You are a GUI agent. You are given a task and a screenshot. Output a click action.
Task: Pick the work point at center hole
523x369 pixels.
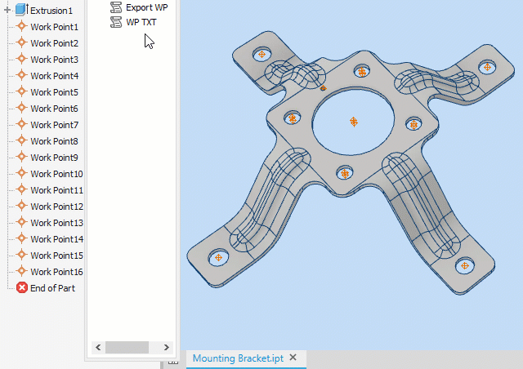(x=354, y=121)
